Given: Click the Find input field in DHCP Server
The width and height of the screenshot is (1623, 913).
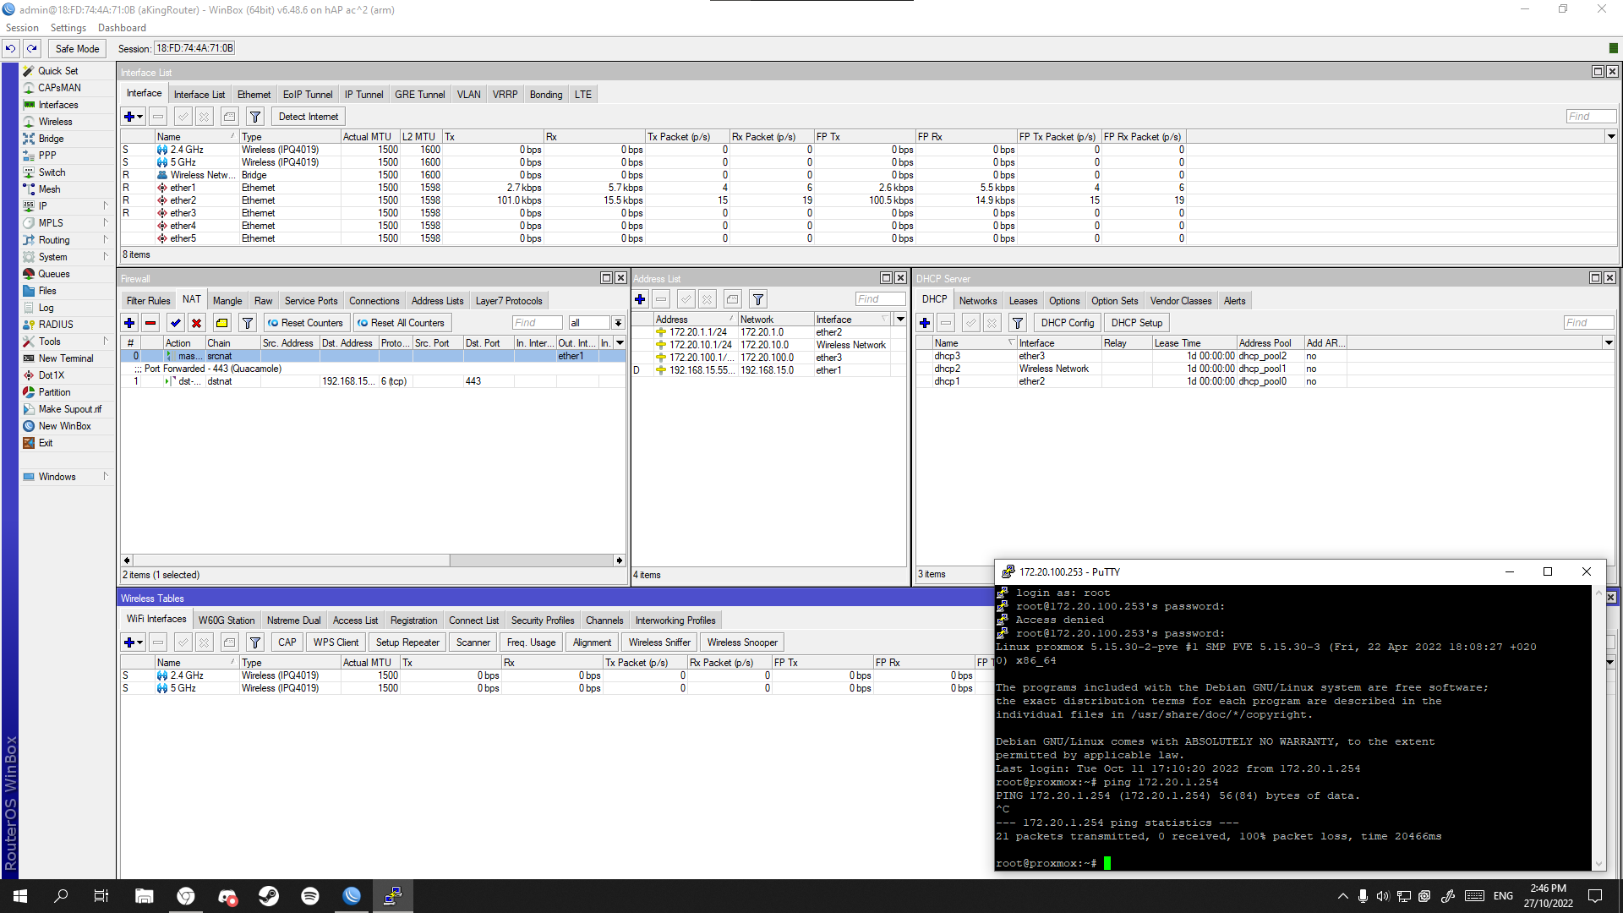Looking at the screenshot, I should click(1587, 322).
